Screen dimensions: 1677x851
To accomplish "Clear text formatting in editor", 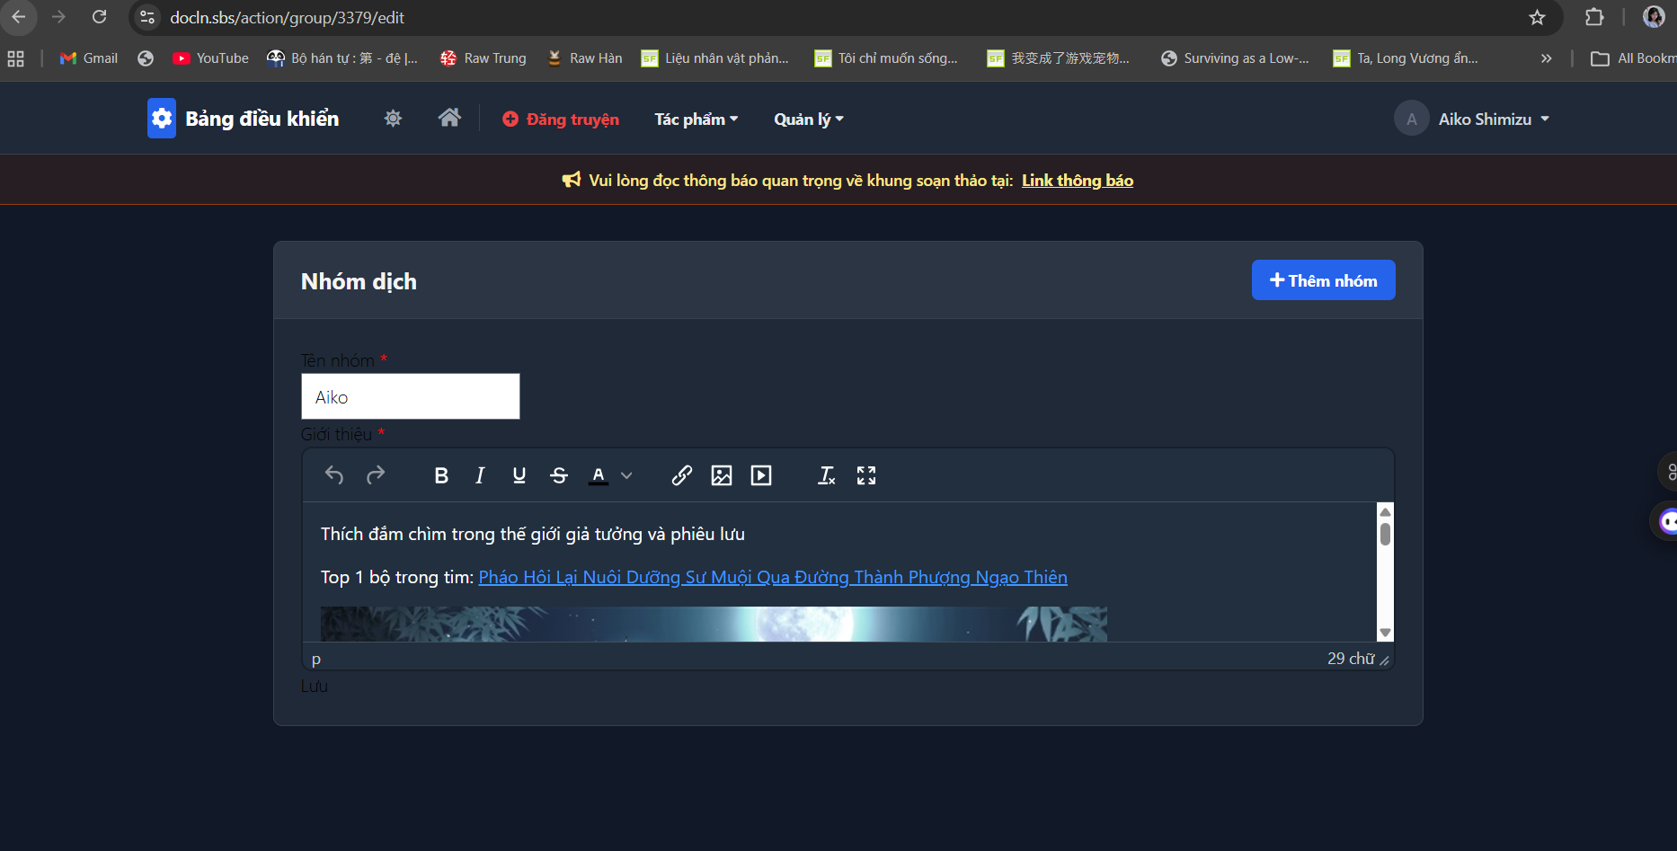I will pyautogui.click(x=826, y=475).
